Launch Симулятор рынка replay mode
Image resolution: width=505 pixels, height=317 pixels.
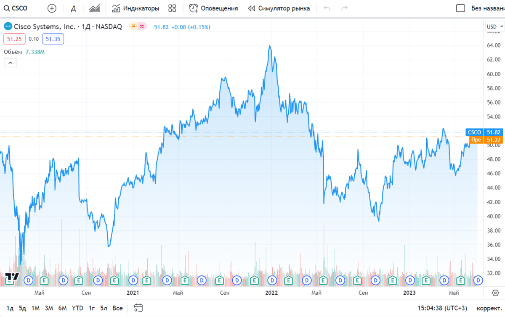pyautogui.click(x=279, y=8)
